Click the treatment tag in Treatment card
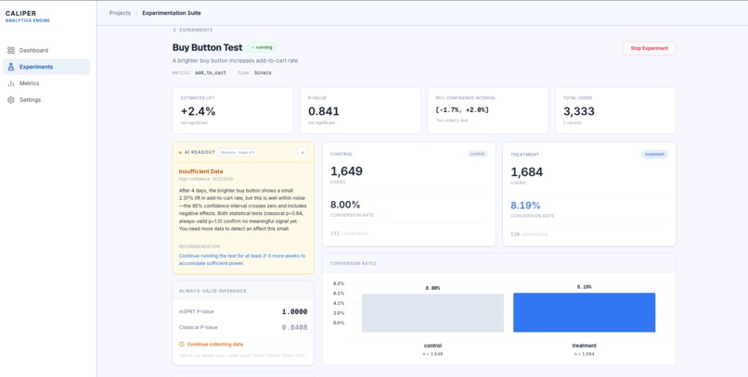The image size is (748, 377). tap(654, 154)
